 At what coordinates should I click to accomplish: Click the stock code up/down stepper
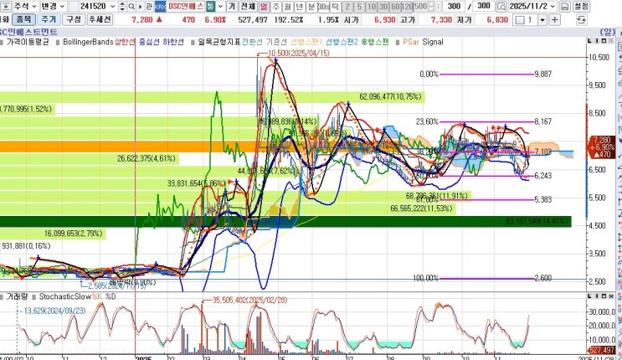122,7
